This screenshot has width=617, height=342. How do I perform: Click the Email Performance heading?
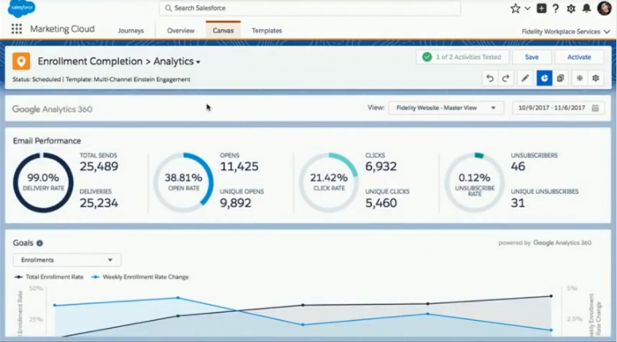pos(47,141)
